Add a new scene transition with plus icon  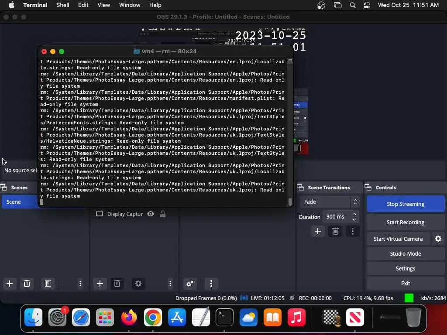[318, 231]
